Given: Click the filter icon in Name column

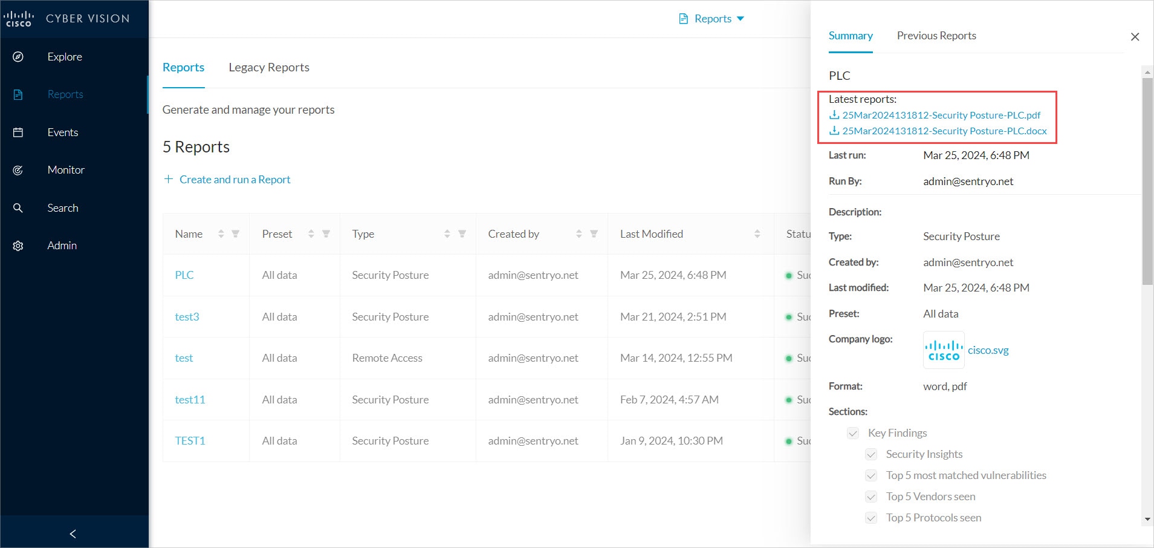Looking at the screenshot, I should tap(236, 234).
